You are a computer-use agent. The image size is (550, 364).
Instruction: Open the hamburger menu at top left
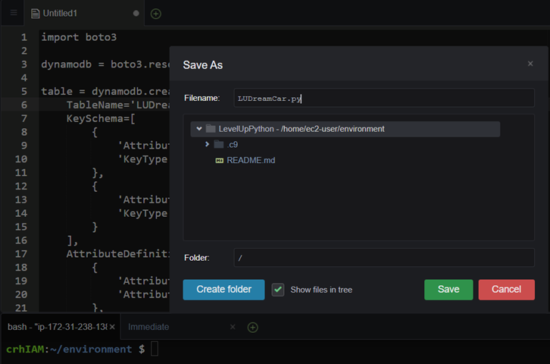coord(14,13)
